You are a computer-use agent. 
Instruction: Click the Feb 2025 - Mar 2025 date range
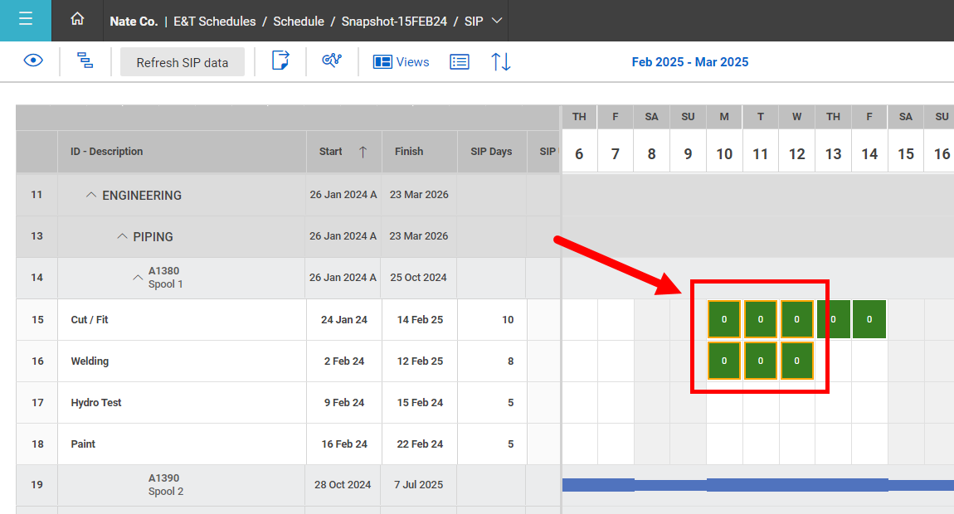(690, 62)
